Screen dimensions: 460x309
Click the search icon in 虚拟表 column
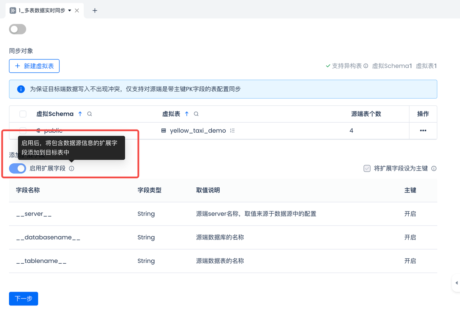point(196,114)
